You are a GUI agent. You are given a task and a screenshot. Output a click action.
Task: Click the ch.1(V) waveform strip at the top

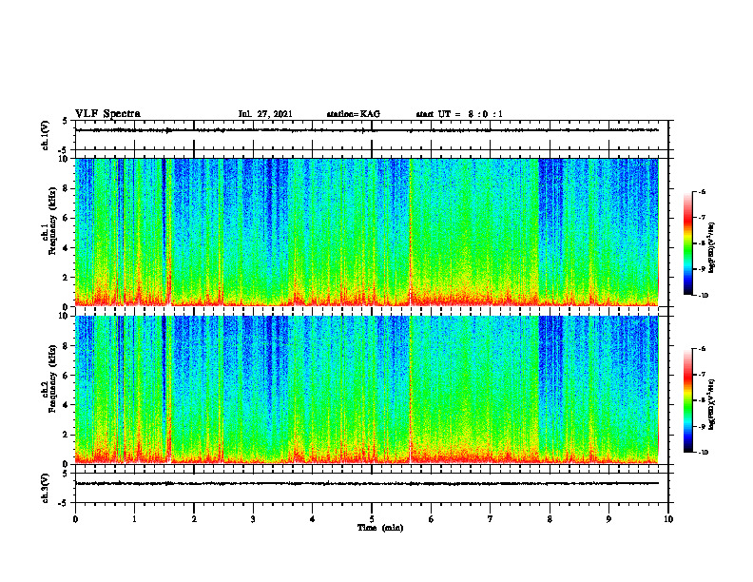372,135
